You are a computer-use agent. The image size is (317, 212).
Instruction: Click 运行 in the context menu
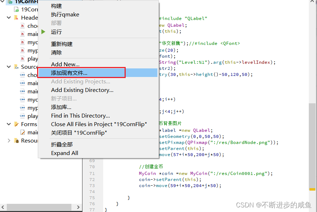56,32
